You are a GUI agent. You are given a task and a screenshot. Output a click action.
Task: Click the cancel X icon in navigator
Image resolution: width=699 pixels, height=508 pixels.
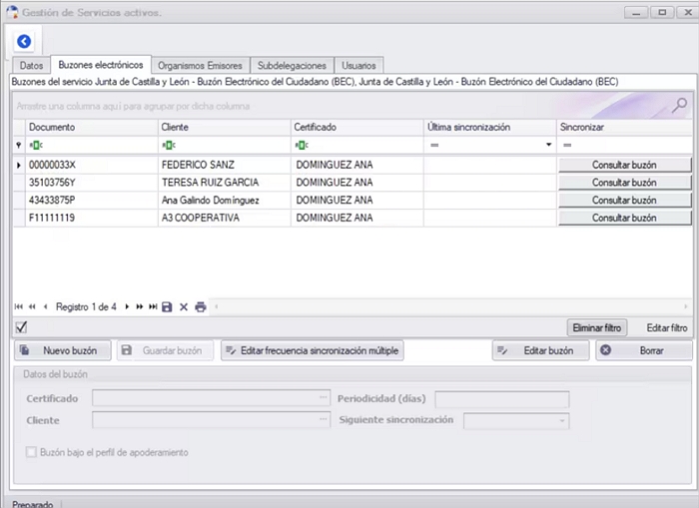184,306
